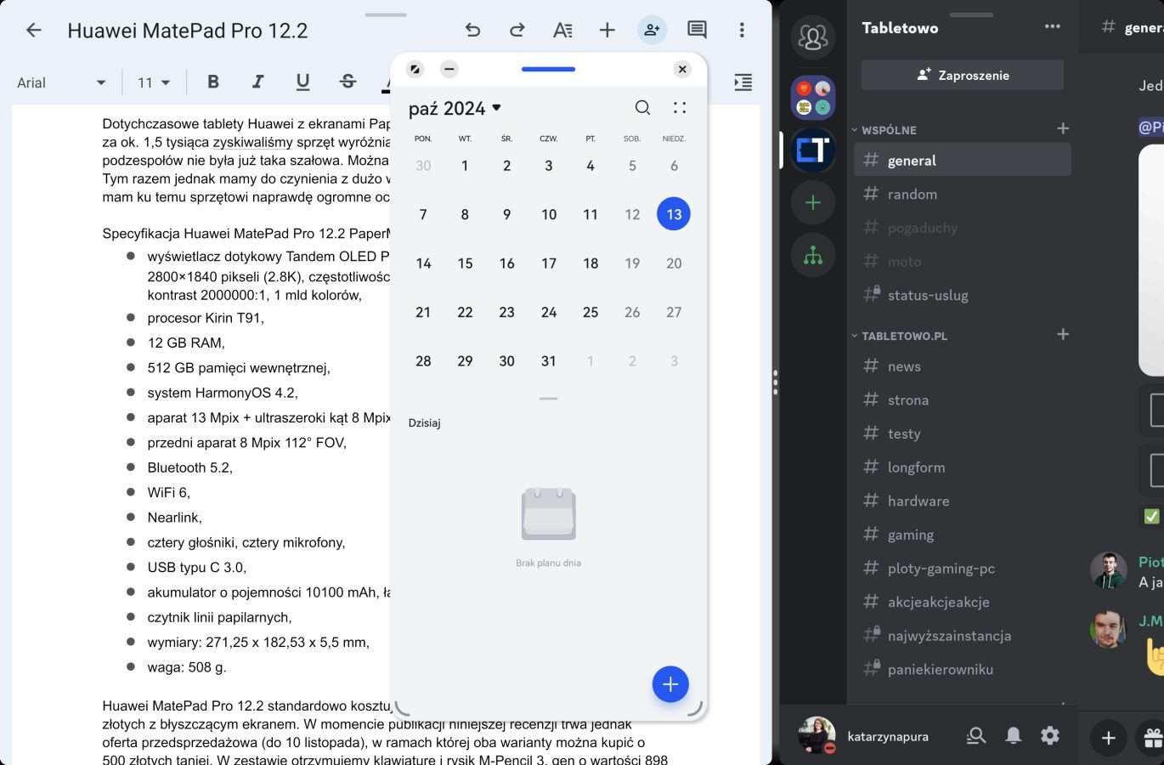Open the news channel

pos(963,366)
